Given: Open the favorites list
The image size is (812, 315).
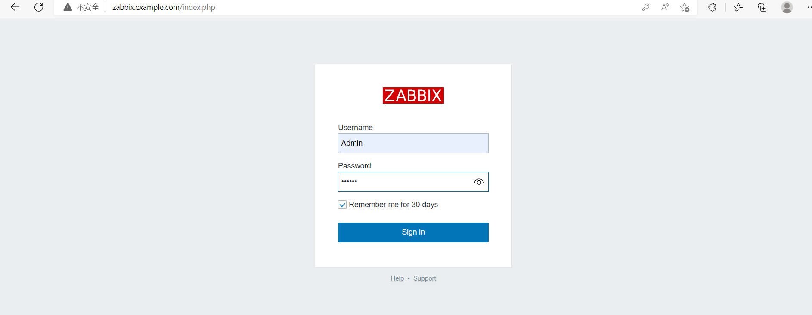Looking at the screenshot, I should click(738, 7).
